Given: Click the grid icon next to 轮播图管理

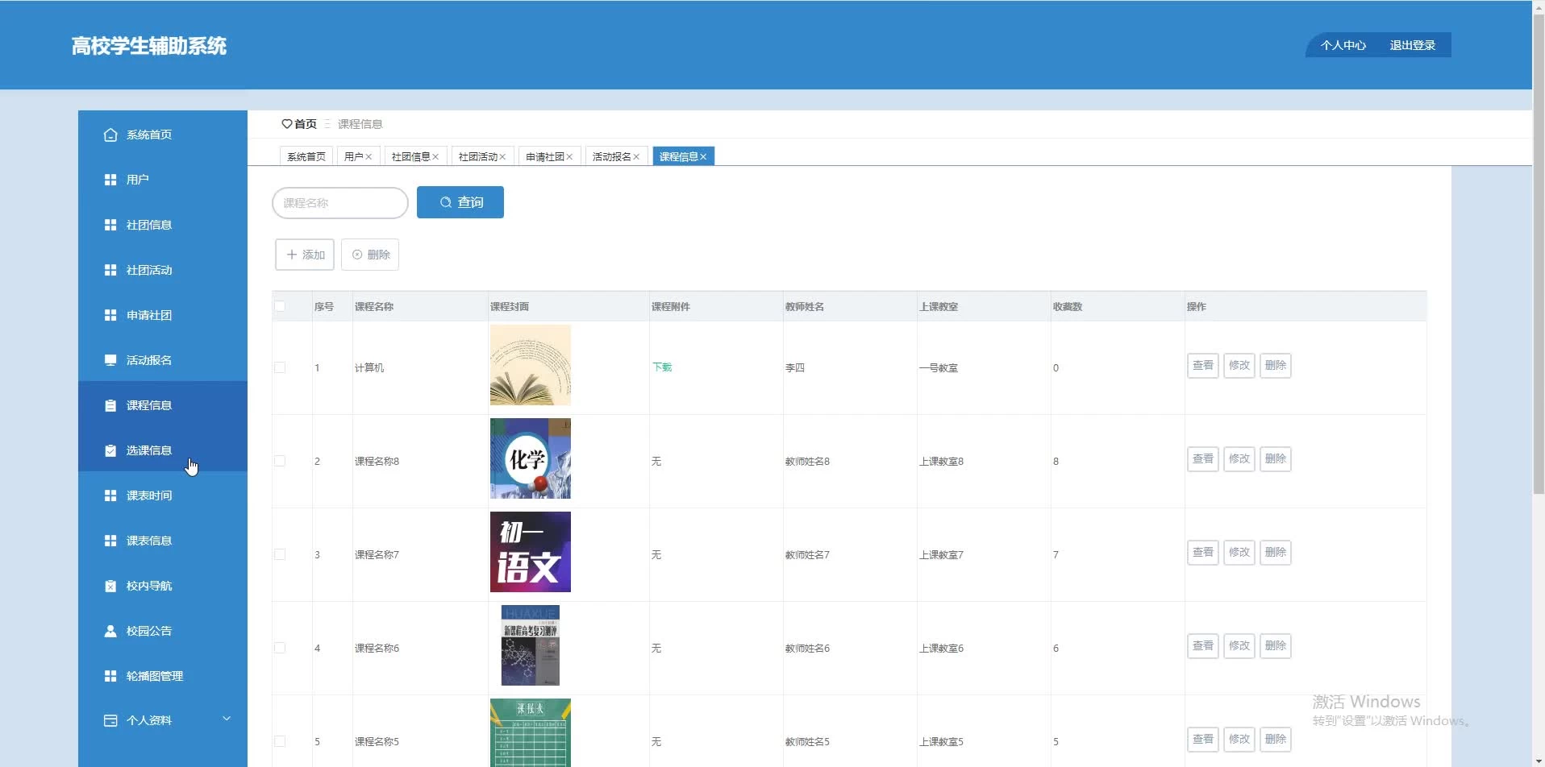Looking at the screenshot, I should (x=110, y=676).
